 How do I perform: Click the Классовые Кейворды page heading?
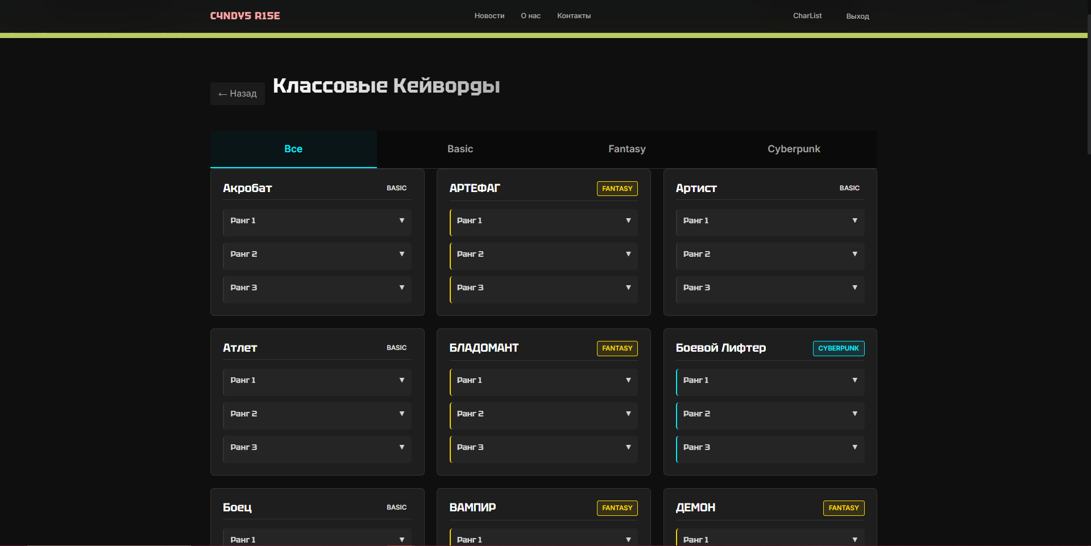tap(387, 86)
